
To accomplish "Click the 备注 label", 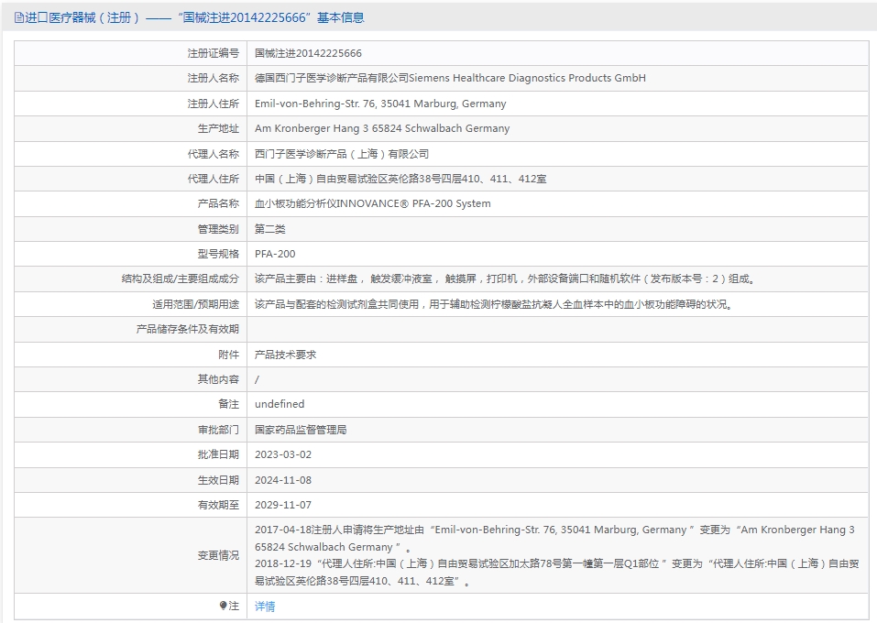I will click(x=228, y=404).
